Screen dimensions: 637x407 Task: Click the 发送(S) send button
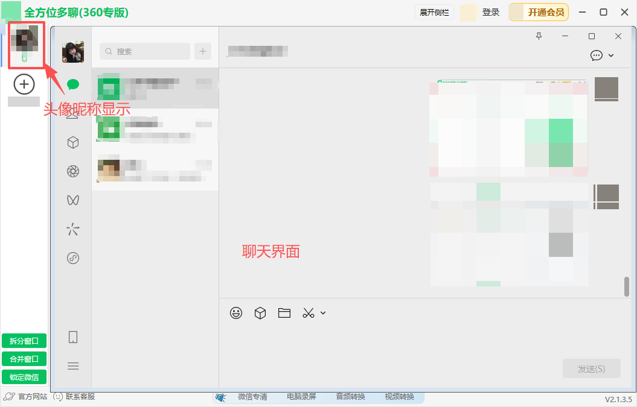[x=591, y=368]
